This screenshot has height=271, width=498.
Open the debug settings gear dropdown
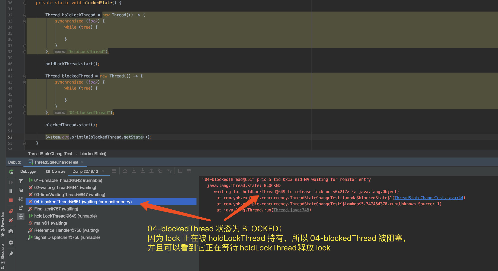[x=11, y=243]
